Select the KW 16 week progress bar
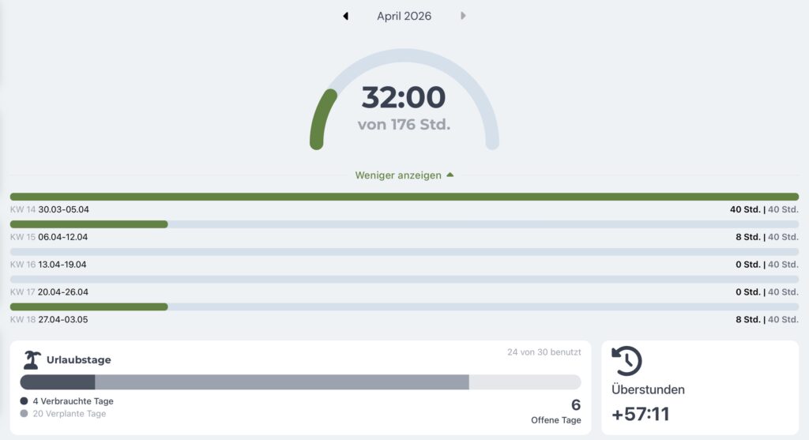 click(x=404, y=252)
